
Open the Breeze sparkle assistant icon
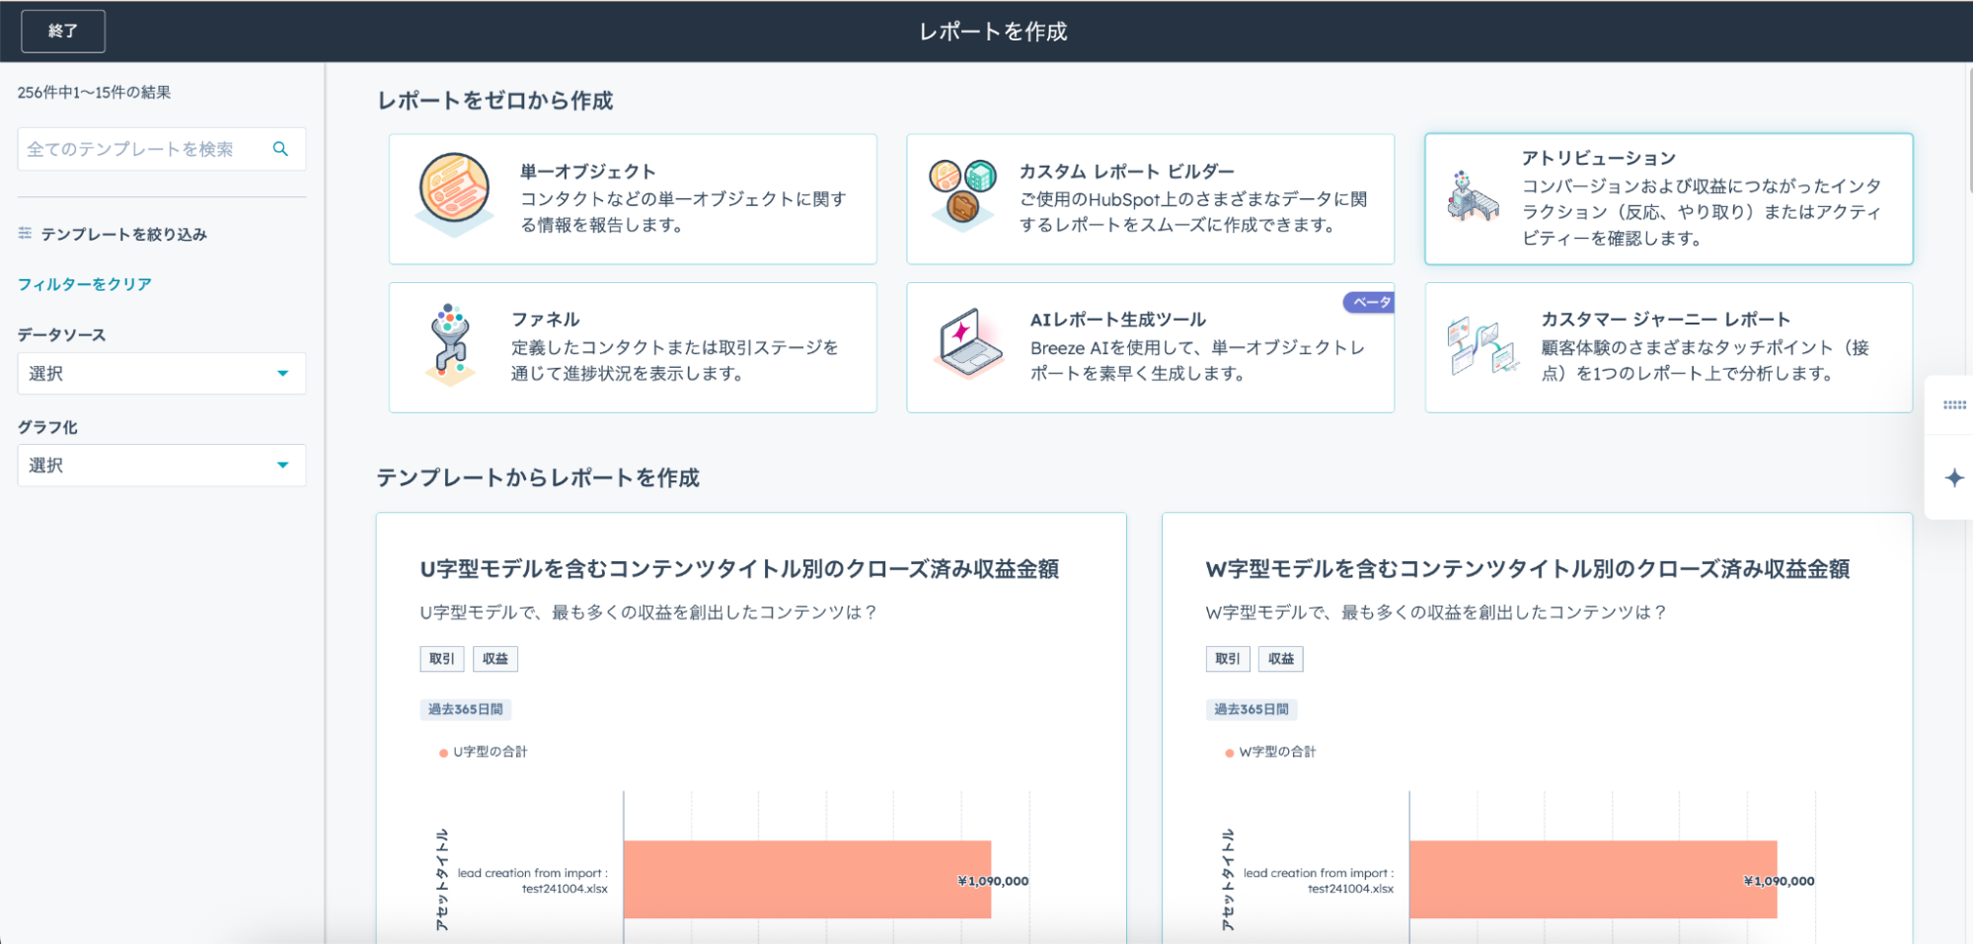coord(1954,478)
